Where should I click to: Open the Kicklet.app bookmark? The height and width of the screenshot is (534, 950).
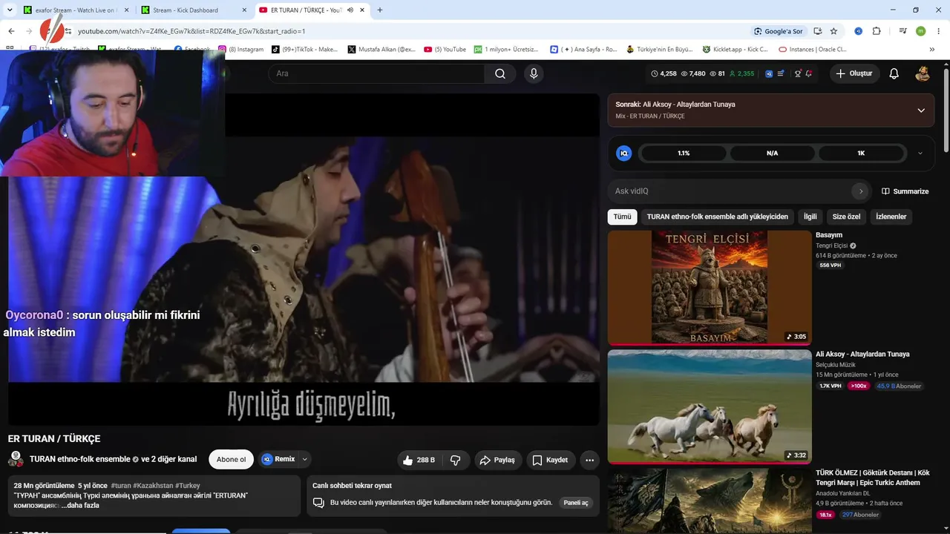(733, 50)
